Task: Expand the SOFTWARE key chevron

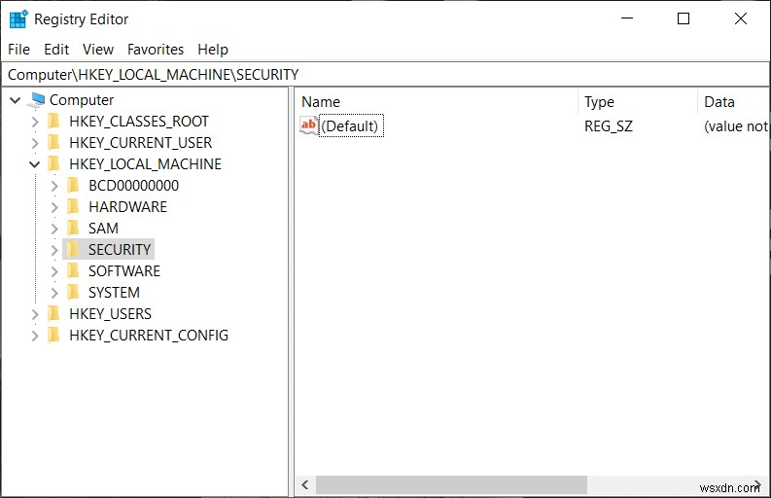Action: pyautogui.click(x=54, y=271)
